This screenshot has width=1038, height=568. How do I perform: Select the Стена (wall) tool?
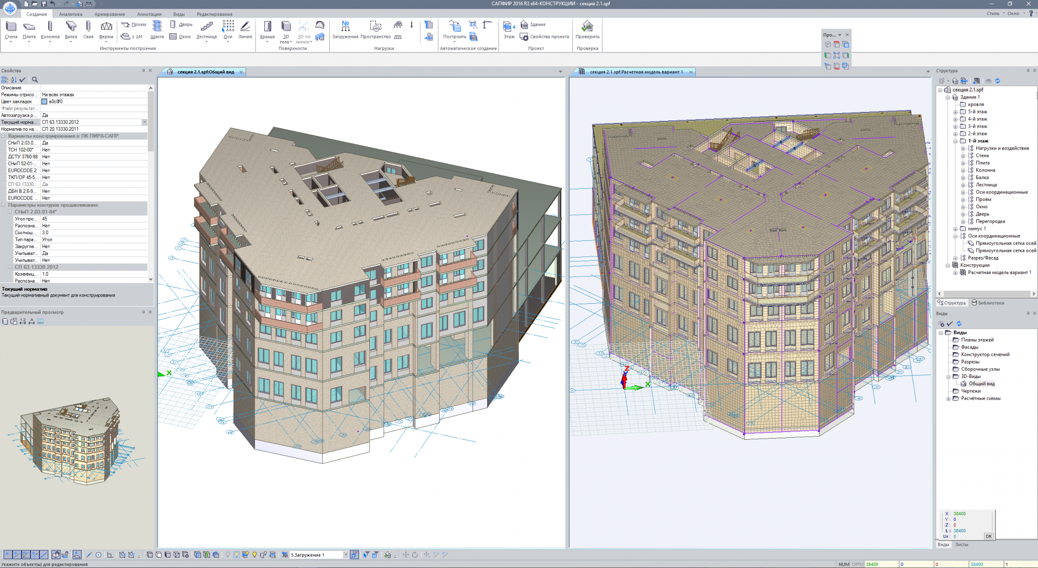click(x=11, y=30)
